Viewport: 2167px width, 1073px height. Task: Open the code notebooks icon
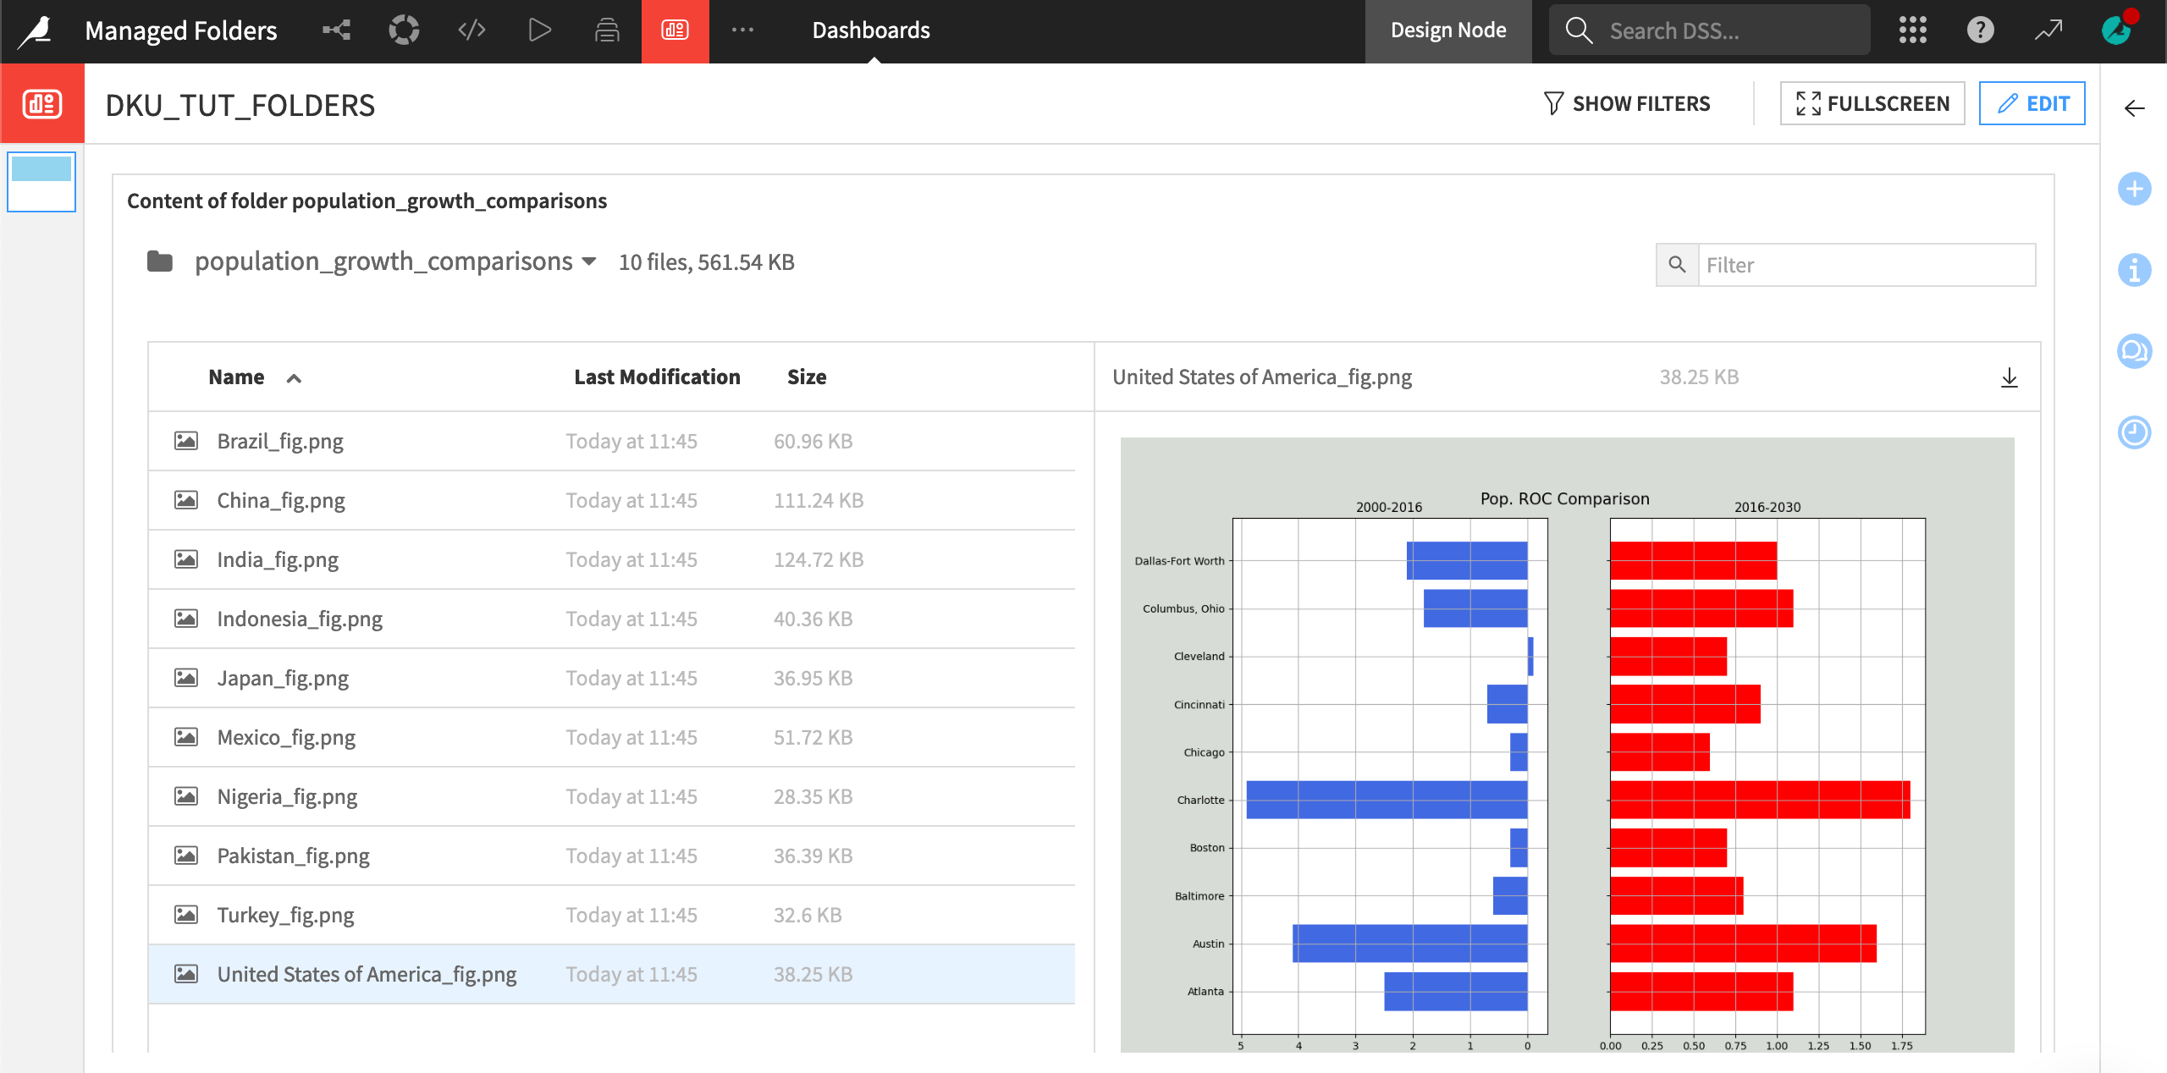tap(471, 30)
